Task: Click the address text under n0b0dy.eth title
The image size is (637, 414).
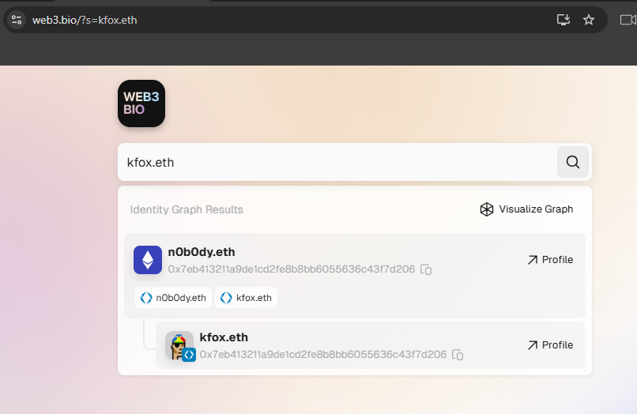Action: (x=291, y=269)
